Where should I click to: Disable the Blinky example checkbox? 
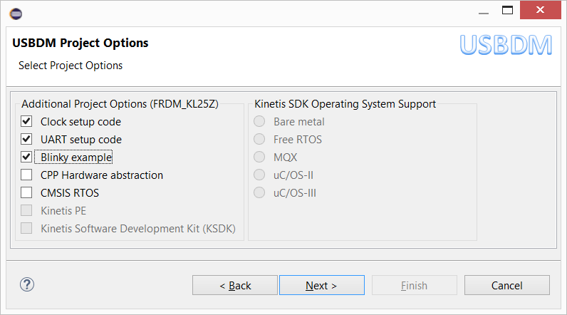coord(27,157)
